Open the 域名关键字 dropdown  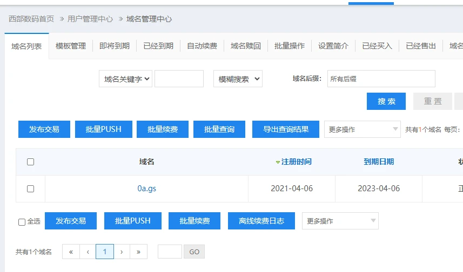(125, 79)
